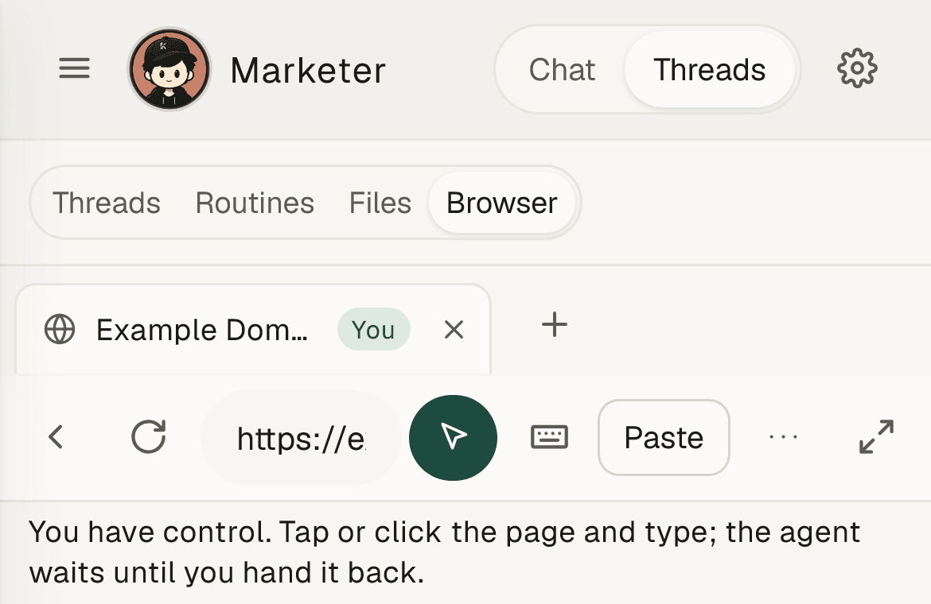Select the Browser tab
931x604 pixels.
click(x=502, y=203)
